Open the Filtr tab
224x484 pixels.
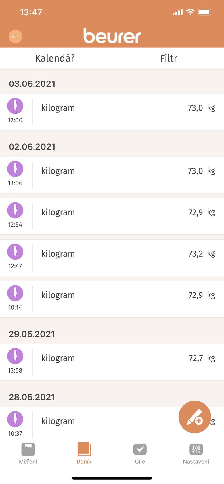[168, 58]
